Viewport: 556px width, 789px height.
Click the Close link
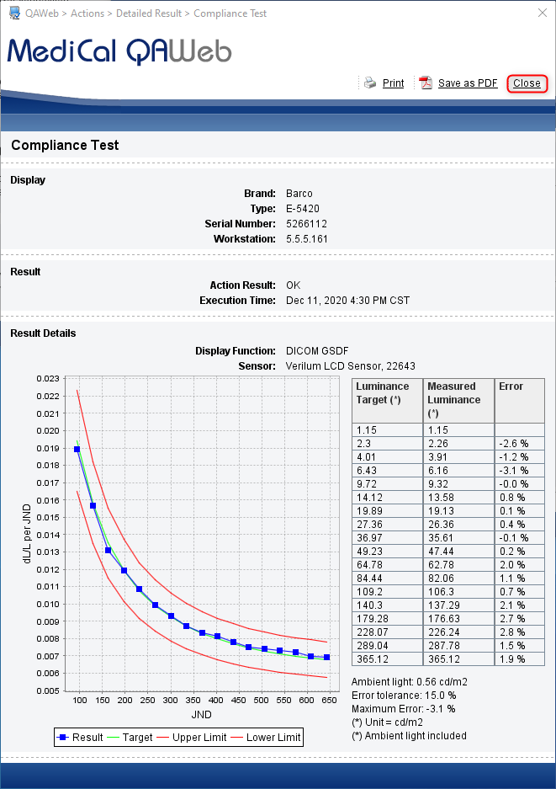pos(527,83)
